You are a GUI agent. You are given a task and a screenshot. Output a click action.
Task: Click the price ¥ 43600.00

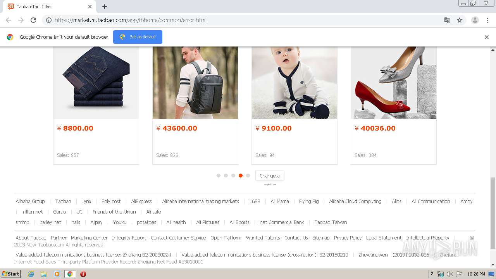(x=177, y=128)
